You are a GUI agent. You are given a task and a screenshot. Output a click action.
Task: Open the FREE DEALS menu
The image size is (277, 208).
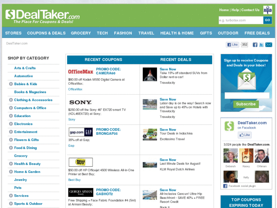(257, 33)
